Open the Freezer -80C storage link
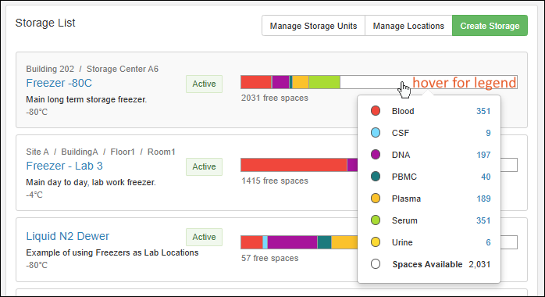 (59, 83)
